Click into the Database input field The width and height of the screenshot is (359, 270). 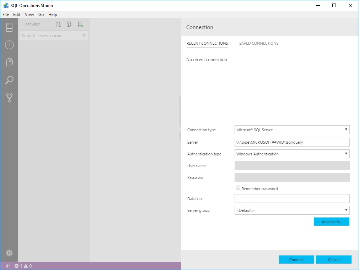(292, 198)
